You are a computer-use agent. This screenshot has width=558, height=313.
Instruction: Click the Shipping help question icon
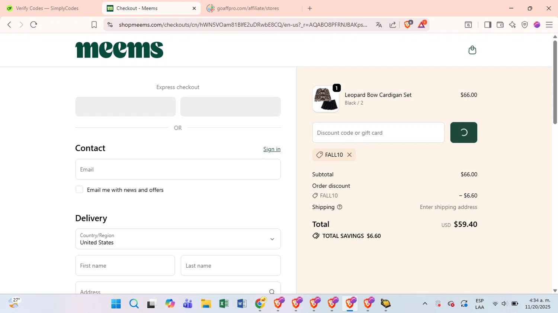[x=340, y=207]
